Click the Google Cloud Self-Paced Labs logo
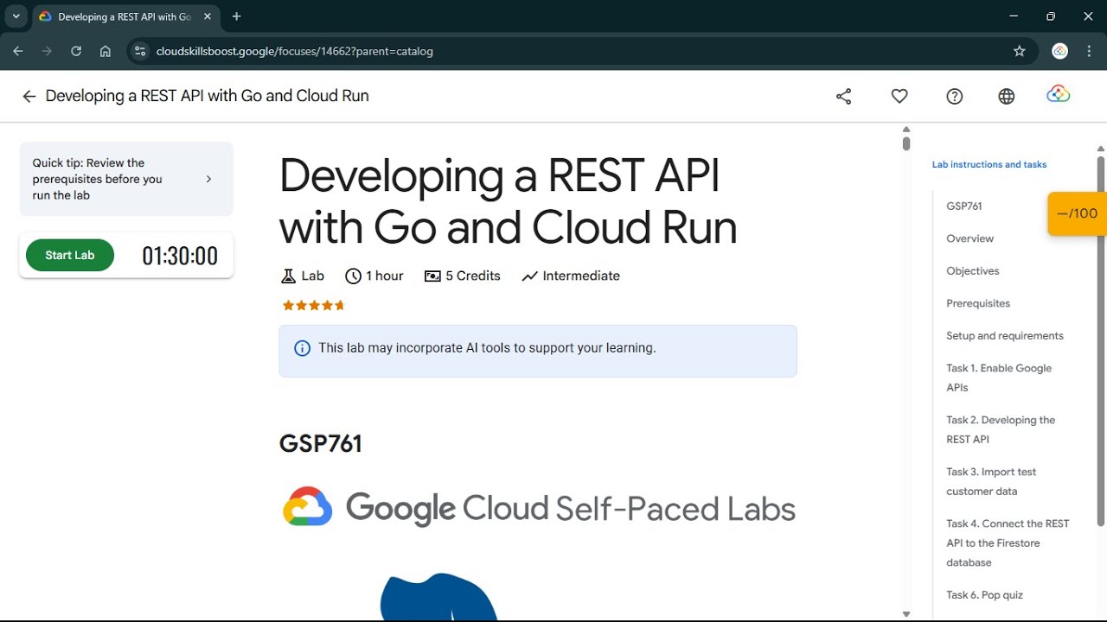 (x=538, y=508)
